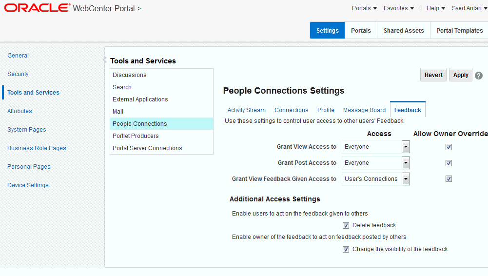
Task: Click the Revert button
Action: click(433, 75)
